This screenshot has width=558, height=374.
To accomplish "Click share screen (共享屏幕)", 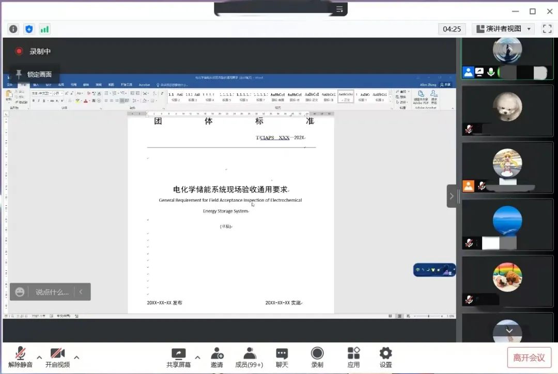I will click(178, 357).
